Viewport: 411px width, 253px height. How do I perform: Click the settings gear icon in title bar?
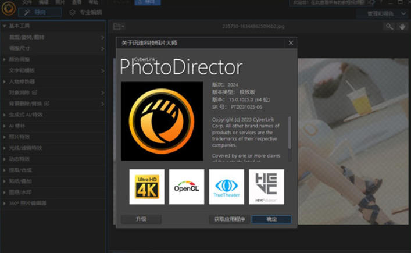point(371,2)
